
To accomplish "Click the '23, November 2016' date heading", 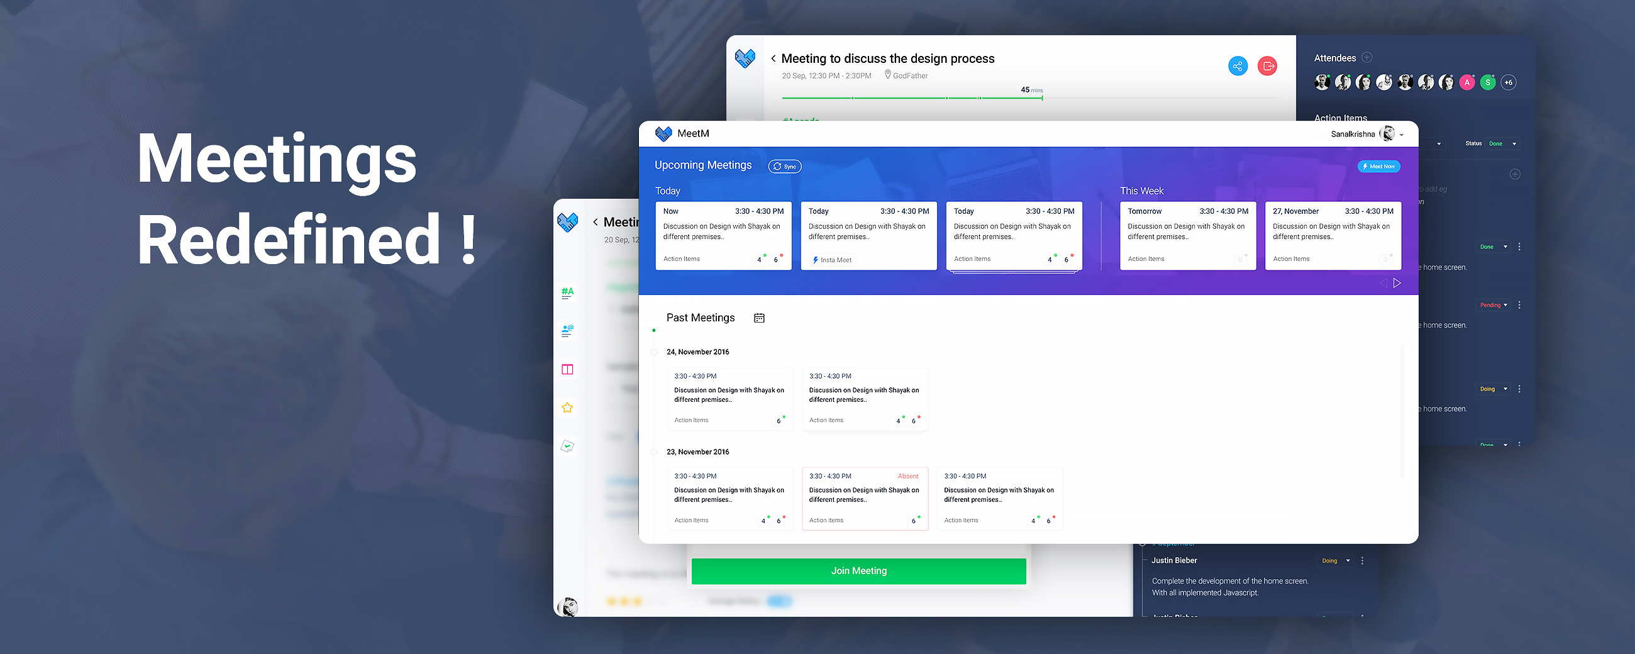I will point(697,452).
